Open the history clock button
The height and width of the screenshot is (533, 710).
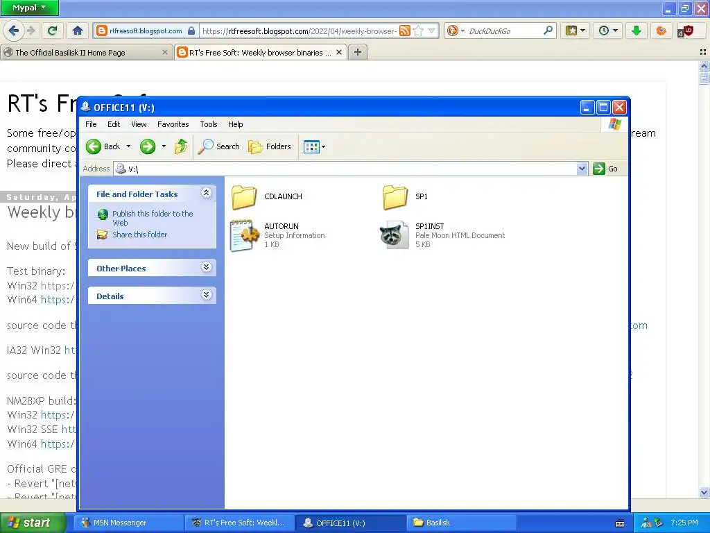pyautogui.click(x=608, y=31)
